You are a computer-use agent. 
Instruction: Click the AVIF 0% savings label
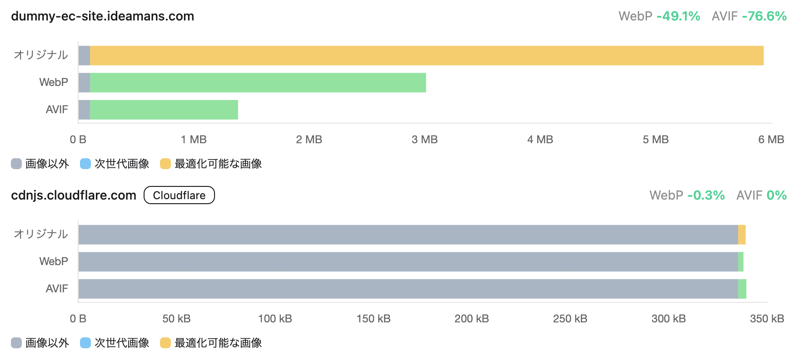pos(761,196)
